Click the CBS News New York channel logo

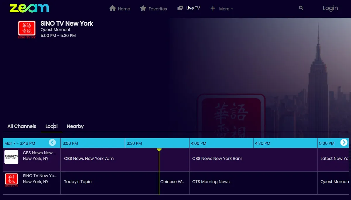[11, 157]
